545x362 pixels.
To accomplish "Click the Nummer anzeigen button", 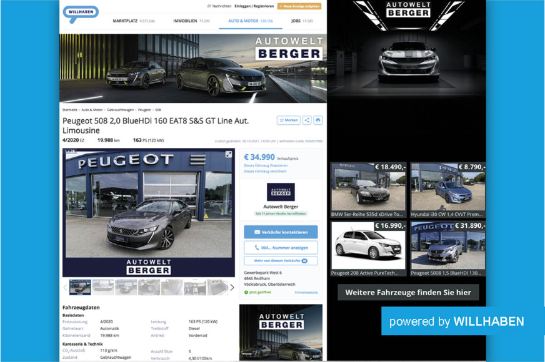I will tap(281, 247).
